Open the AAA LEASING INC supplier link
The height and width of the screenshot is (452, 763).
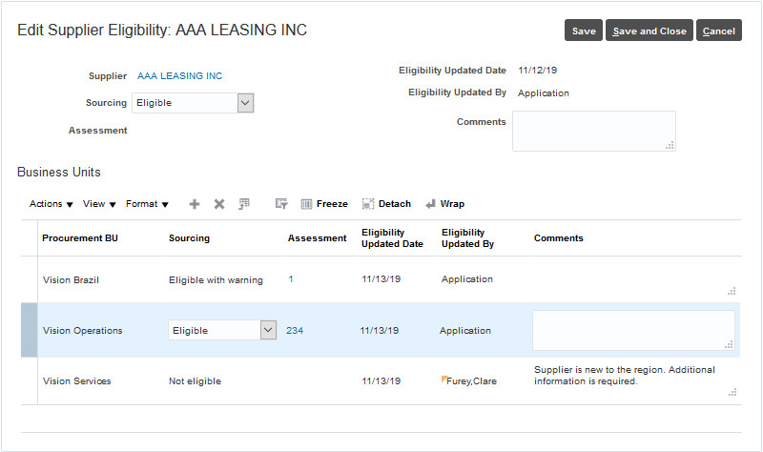click(x=179, y=75)
